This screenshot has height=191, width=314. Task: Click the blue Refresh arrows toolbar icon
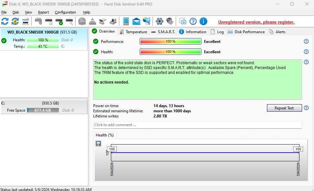(x=5, y=21)
